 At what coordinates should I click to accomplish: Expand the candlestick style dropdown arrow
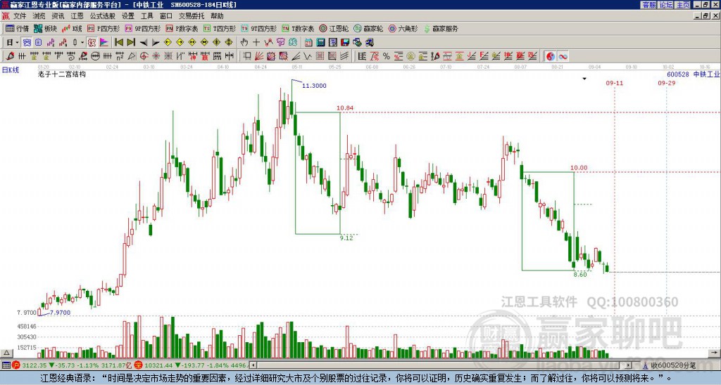(x=82, y=43)
